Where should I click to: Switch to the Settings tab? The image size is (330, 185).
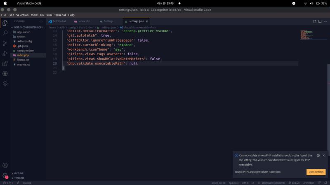[108, 21]
